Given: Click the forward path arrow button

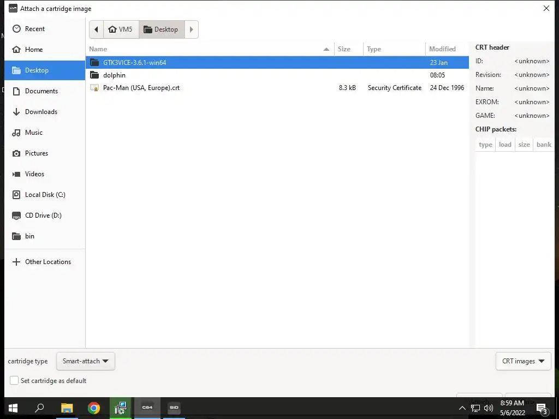Looking at the screenshot, I should tap(192, 29).
